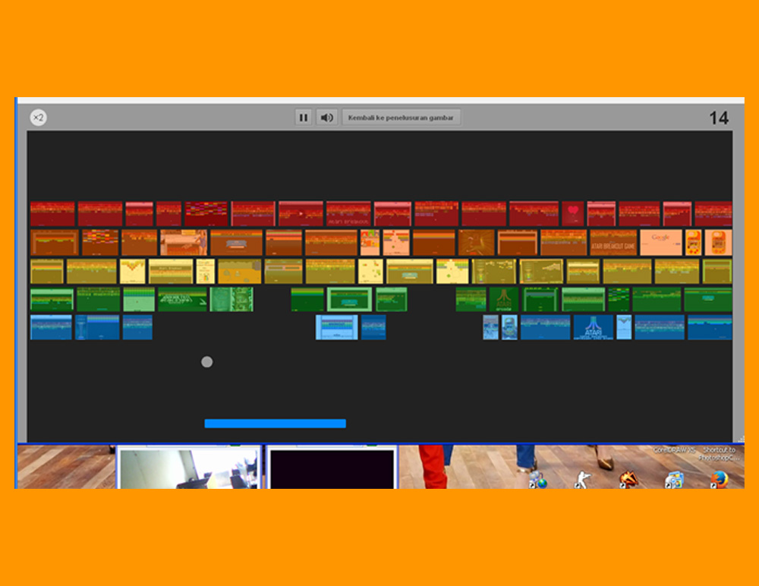Click the webcam preview window behind the game
This screenshot has height=586, width=759.
tap(189, 468)
